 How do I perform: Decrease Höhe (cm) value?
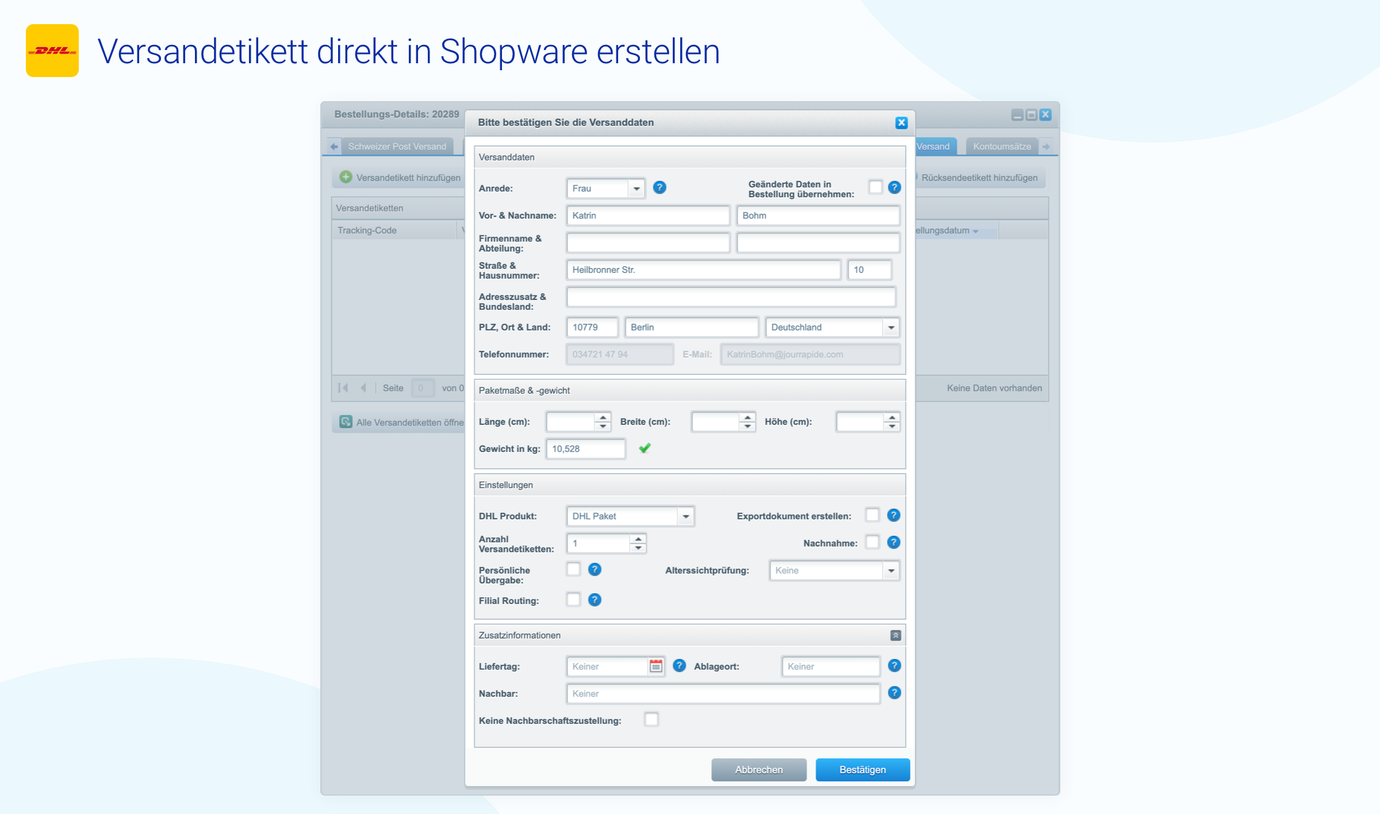tap(891, 426)
